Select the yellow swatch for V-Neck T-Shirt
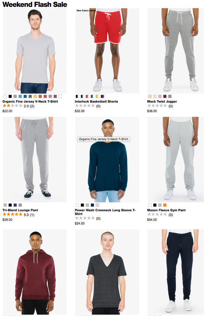The height and width of the screenshot is (316, 204). [35, 96]
